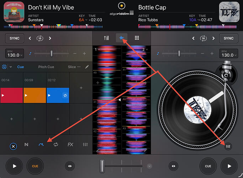Open waveform deck 1 selector chevron

[99, 49]
